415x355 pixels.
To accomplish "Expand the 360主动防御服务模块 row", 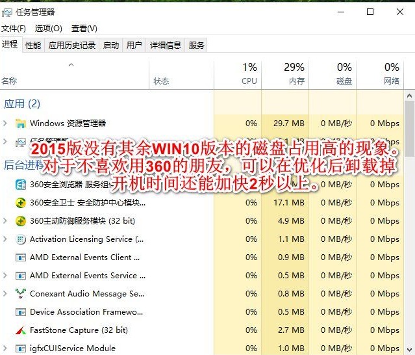I will coord(5,220).
